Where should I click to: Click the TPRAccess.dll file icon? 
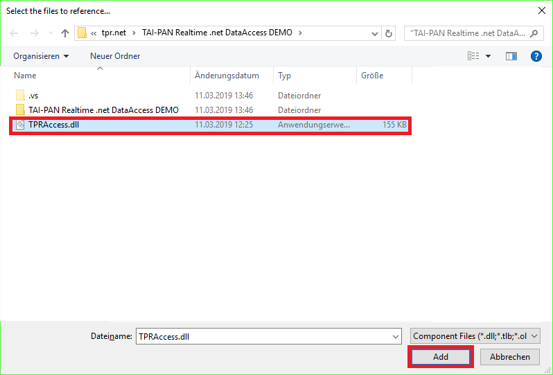[x=21, y=125]
